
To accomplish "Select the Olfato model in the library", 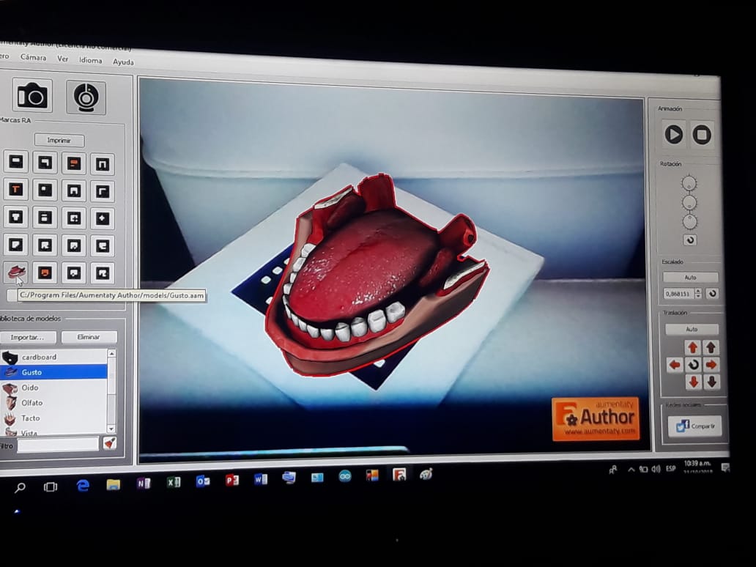I will 54,403.
